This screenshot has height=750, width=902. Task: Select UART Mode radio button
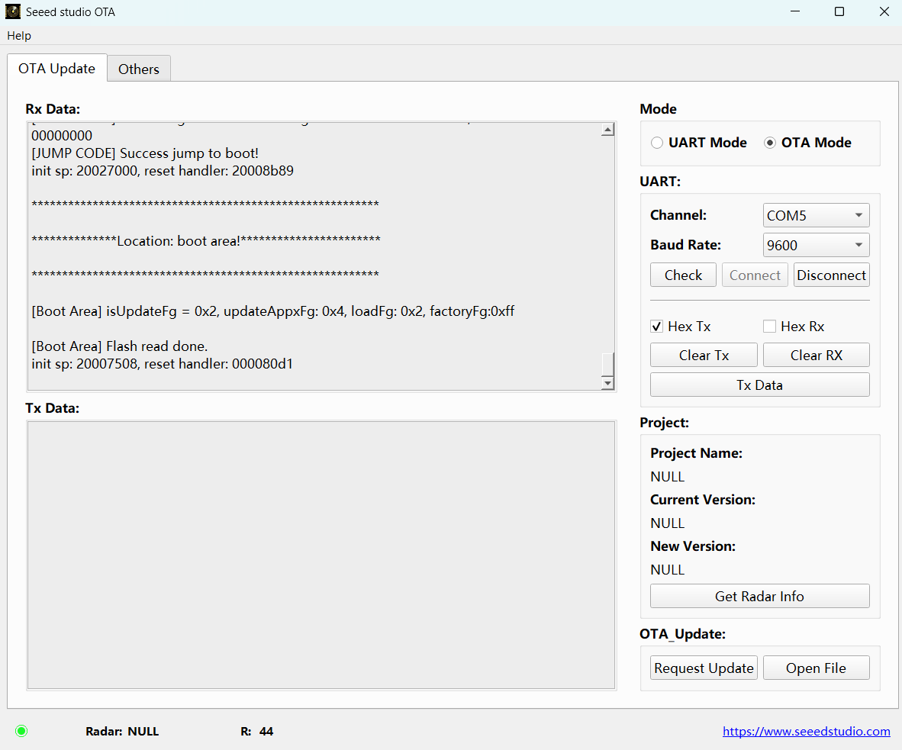(x=657, y=143)
